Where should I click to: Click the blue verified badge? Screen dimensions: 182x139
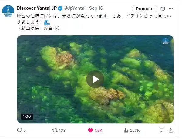point(60,8)
